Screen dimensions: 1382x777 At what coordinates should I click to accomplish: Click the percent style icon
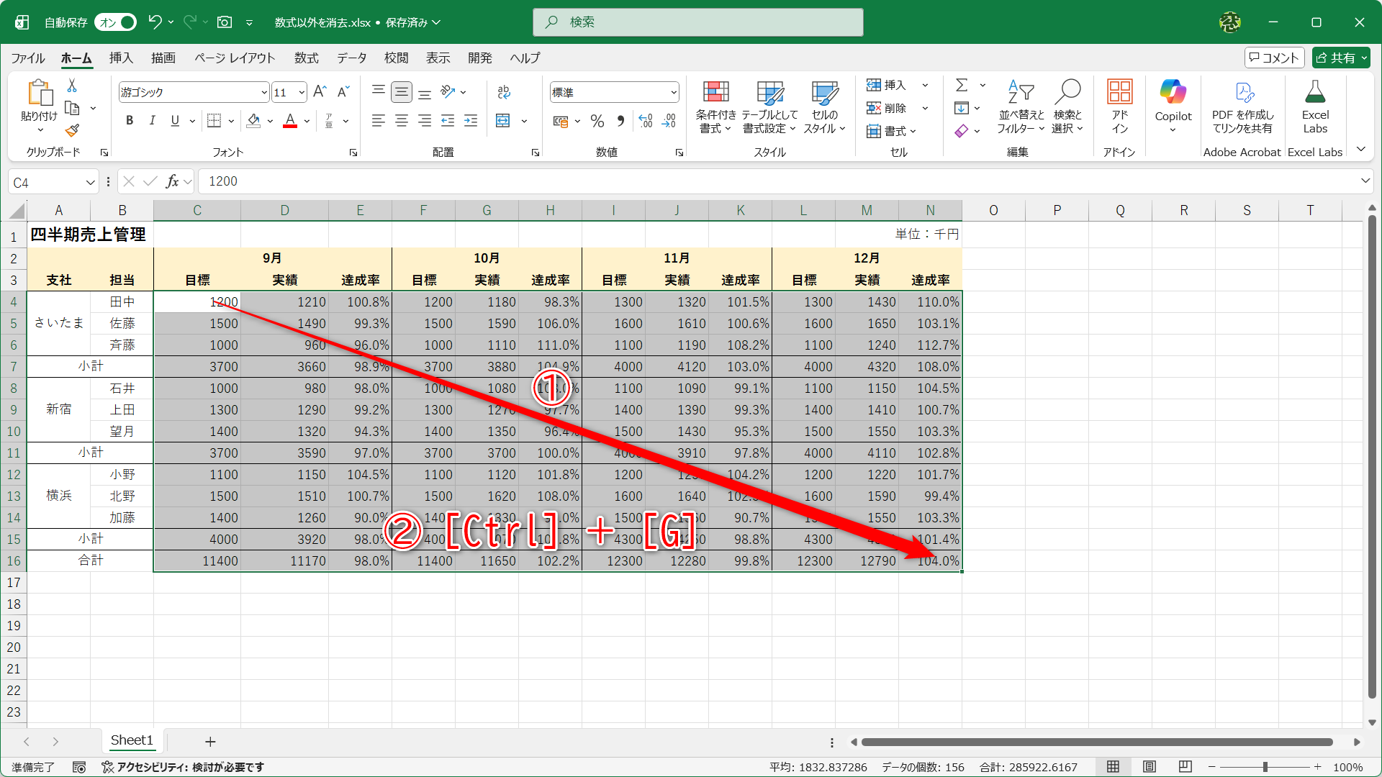click(597, 122)
